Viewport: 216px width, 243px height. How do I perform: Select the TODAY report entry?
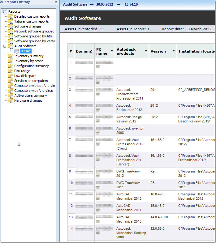[26, 51]
